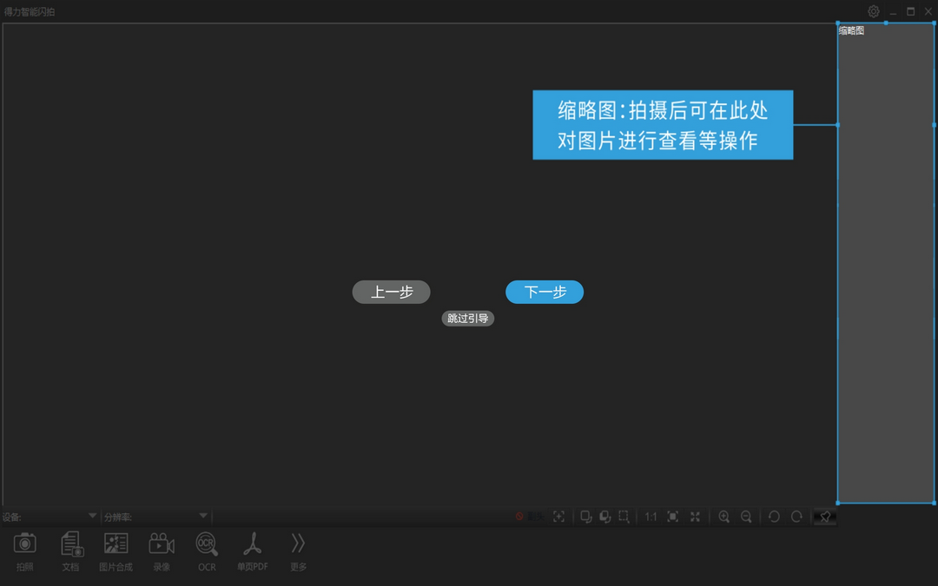This screenshot has height=586, width=938.
Task: Open the settings gear
Action: pos(873,11)
